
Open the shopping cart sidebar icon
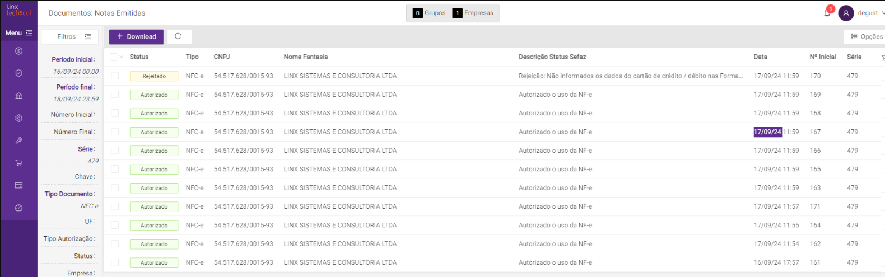tap(18, 163)
